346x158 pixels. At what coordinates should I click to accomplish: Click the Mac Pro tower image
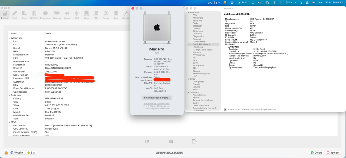tap(157, 28)
